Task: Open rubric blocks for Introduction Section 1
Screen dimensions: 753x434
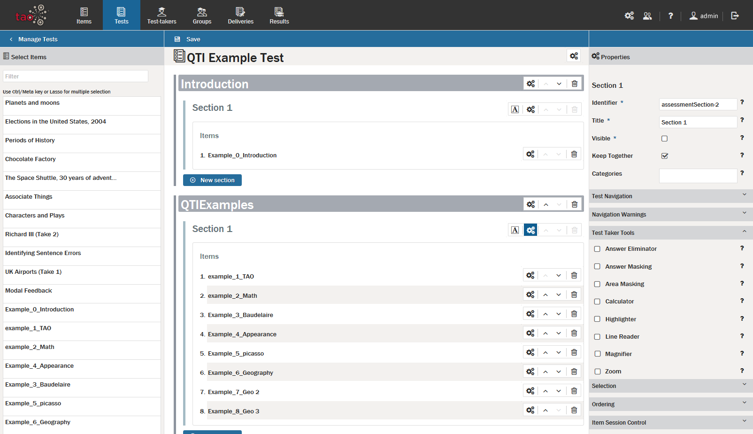Action: coord(515,109)
